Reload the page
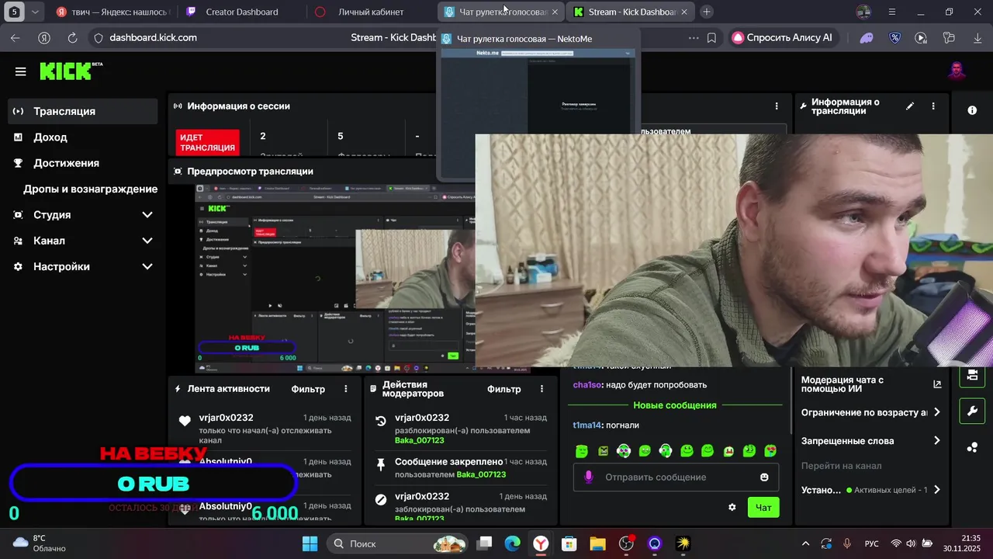 [72, 37]
